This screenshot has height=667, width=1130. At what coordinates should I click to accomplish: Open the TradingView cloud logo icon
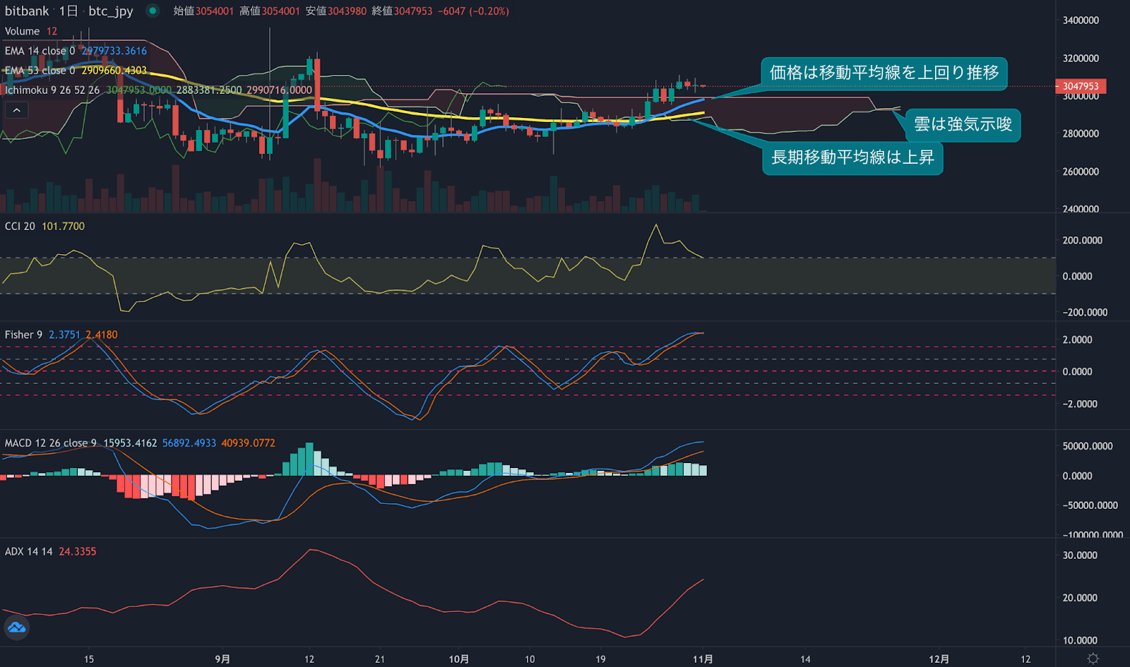(x=16, y=627)
